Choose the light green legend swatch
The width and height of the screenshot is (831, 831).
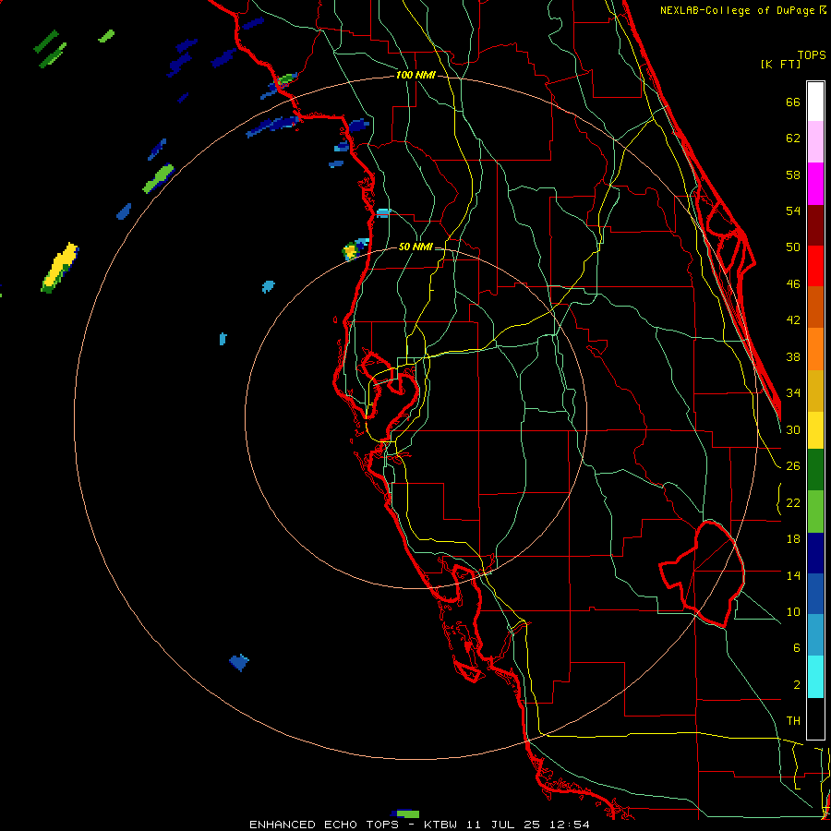(x=815, y=512)
